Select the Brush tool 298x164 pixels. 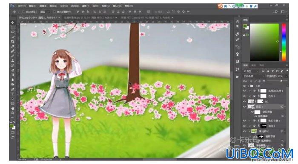click(13, 56)
